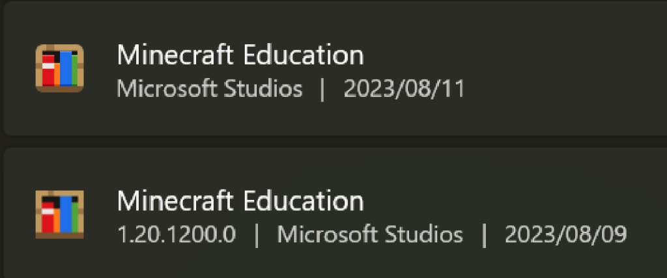
Task: Click the Minecraft Education icon dated 2023/08/11
Action: point(59,68)
